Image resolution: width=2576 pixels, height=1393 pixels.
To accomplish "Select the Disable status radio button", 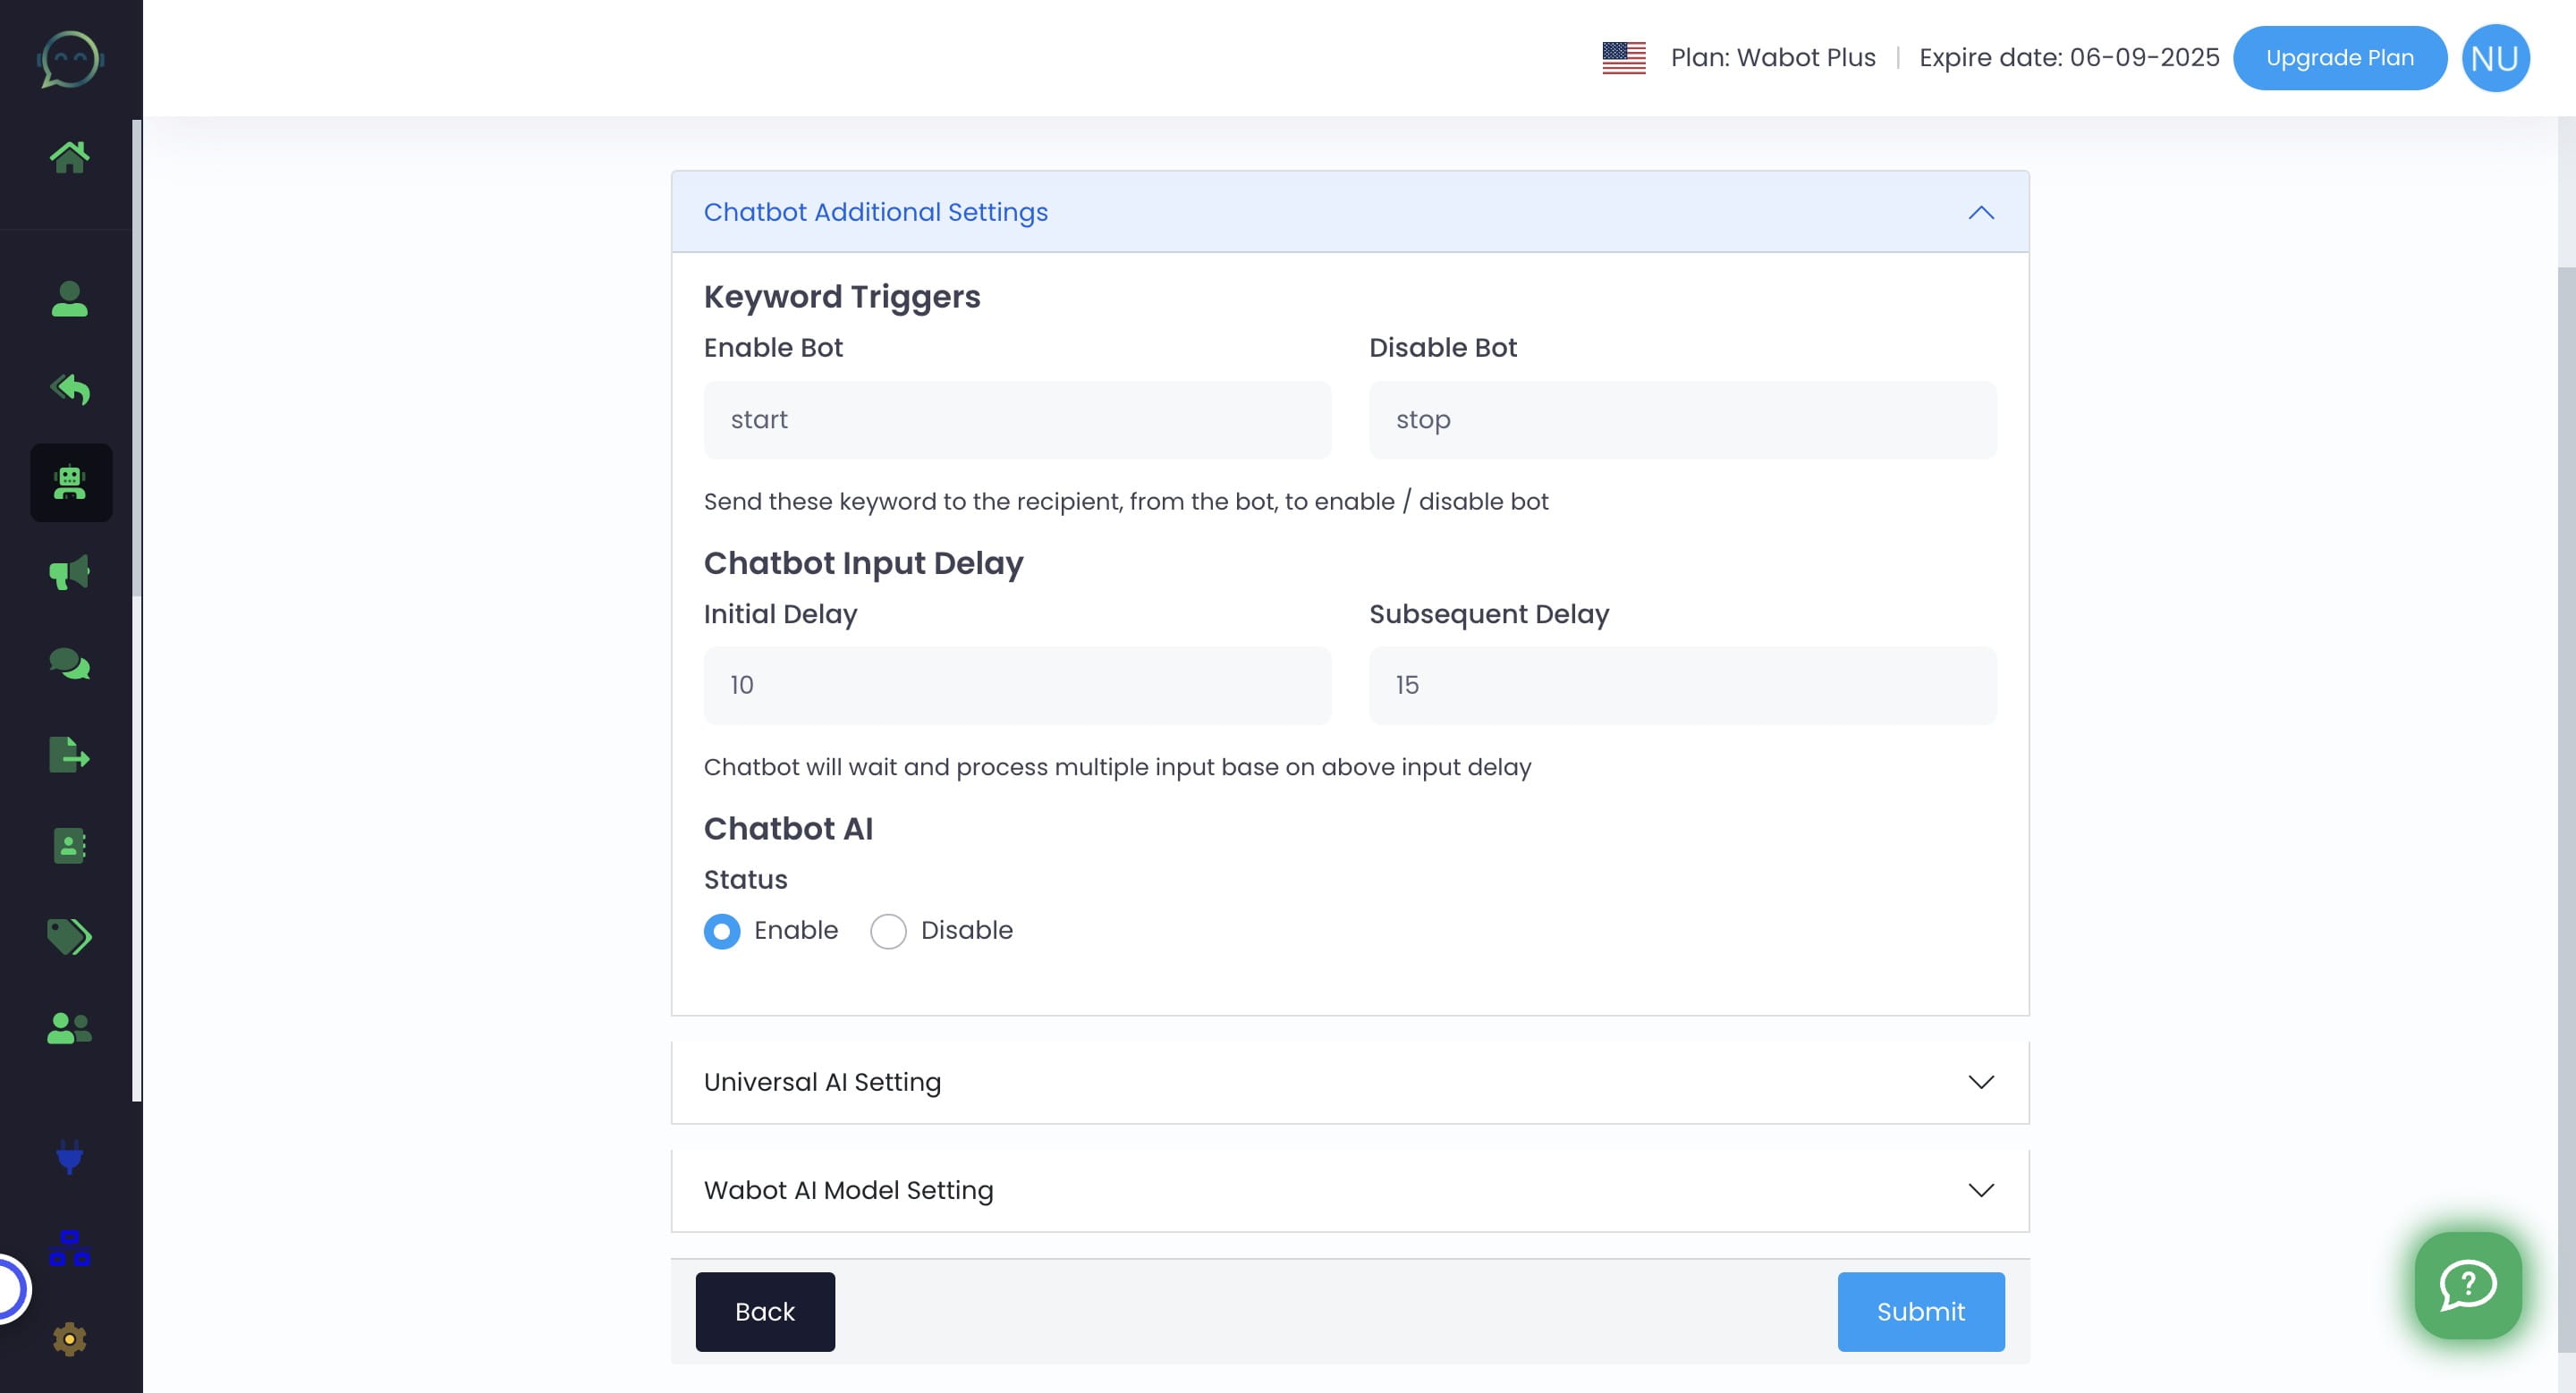I will click(888, 932).
